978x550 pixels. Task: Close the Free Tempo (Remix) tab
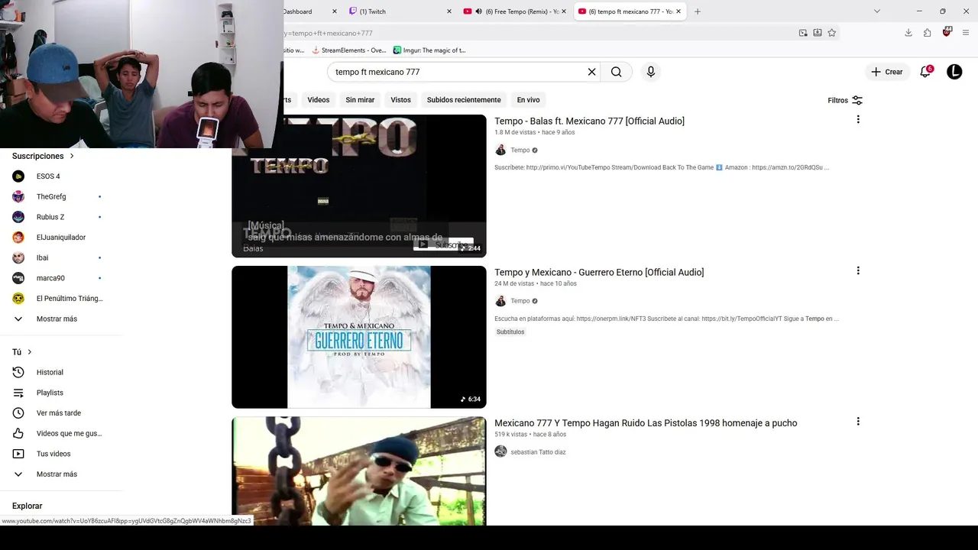(564, 11)
